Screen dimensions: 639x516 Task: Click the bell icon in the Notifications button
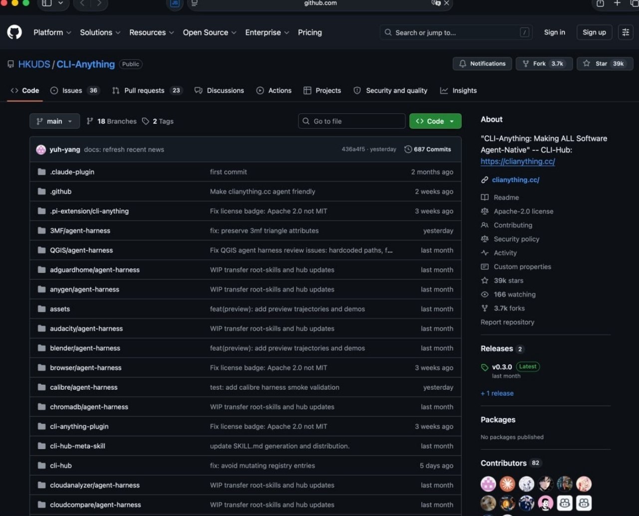pyautogui.click(x=463, y=64)
